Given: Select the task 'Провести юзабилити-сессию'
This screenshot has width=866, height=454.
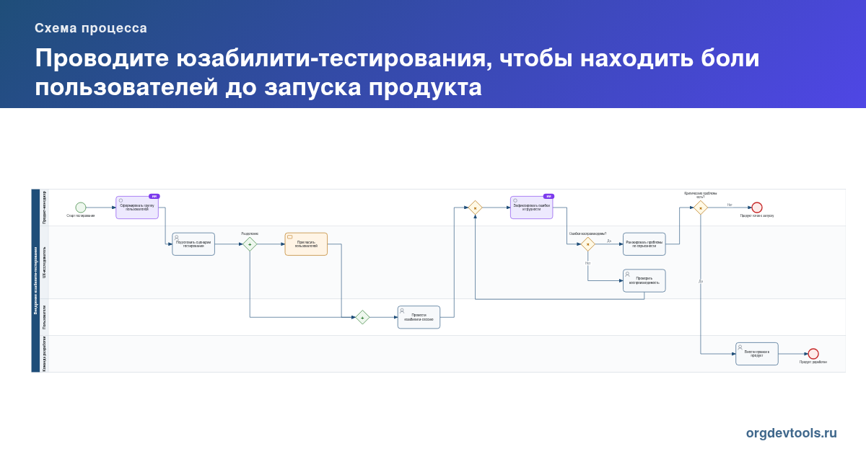Looking at the screenshot, I should point(419,317).
